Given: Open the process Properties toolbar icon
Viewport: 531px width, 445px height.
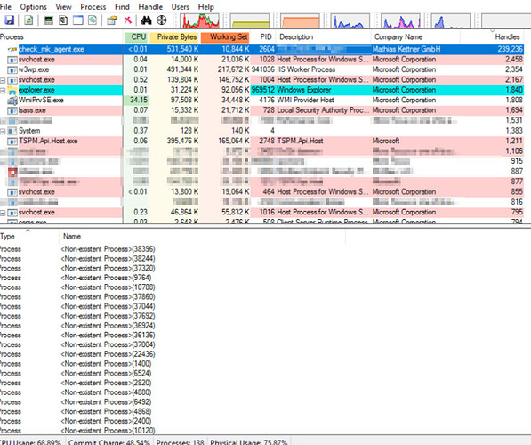Looking at the screenshot, I should [x=112, y=20].
